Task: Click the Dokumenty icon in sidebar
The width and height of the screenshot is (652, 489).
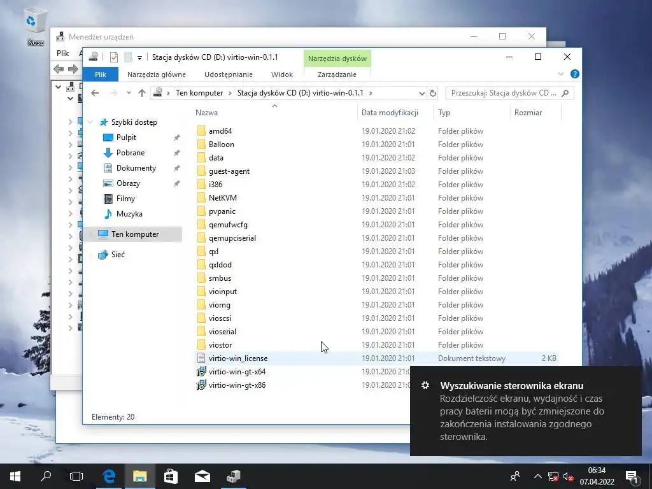Action: 108,168
